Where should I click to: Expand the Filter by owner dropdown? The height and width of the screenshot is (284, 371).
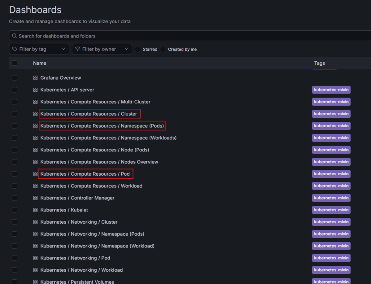(102, 49)
